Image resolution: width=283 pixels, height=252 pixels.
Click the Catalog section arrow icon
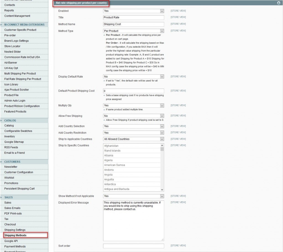(2, 120)
